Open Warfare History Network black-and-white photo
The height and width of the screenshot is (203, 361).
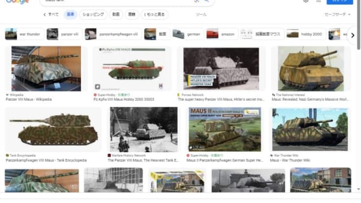click(144, 130)
